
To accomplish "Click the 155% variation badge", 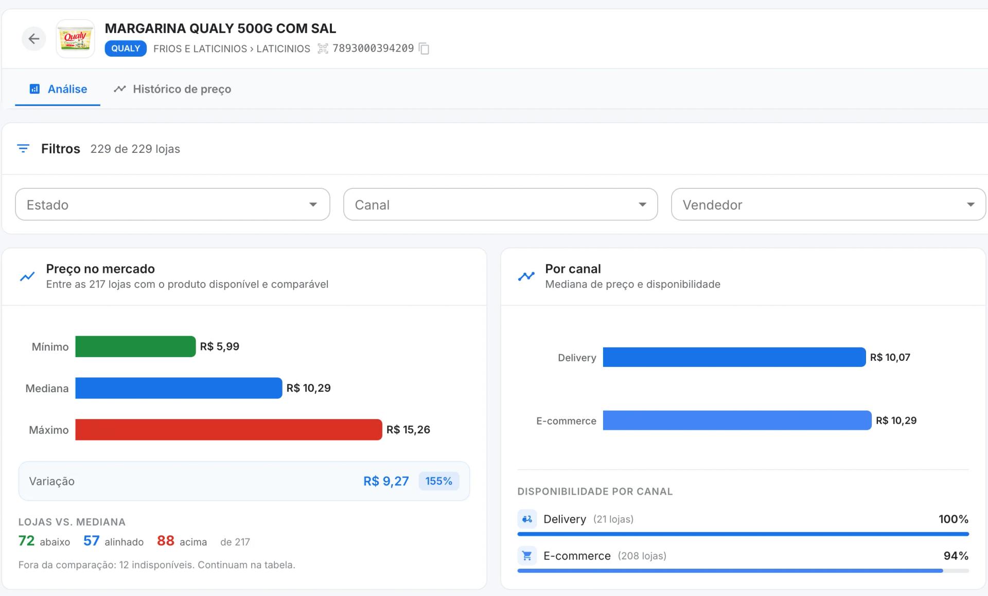I will point(438,481).
